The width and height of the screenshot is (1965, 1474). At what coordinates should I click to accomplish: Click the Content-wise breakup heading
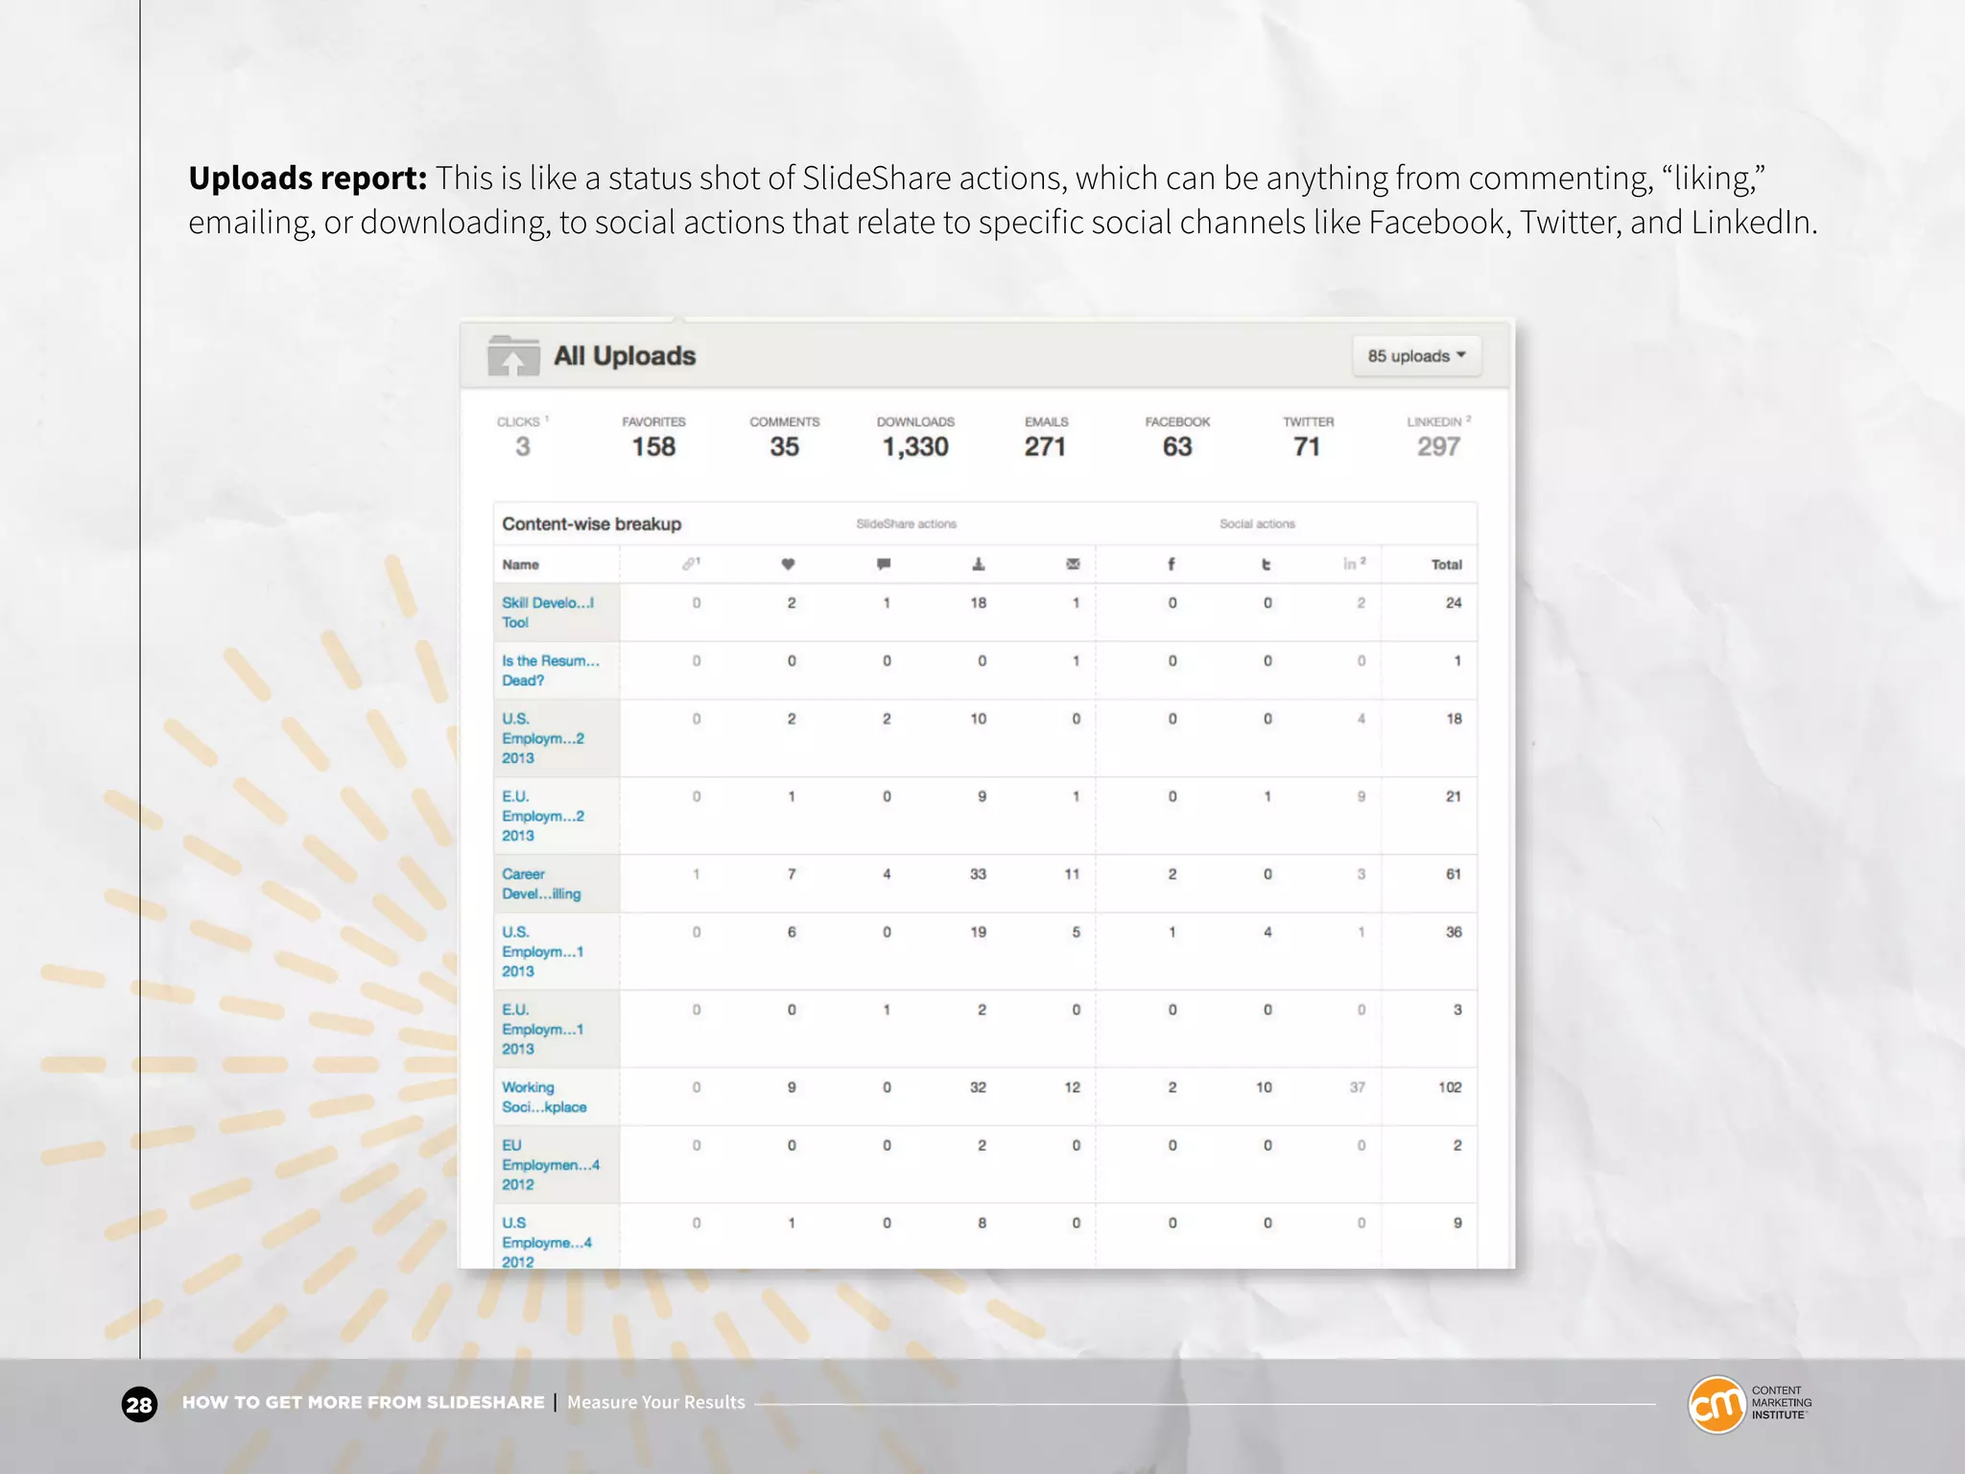pyautogui.click(x=592, y=524)
